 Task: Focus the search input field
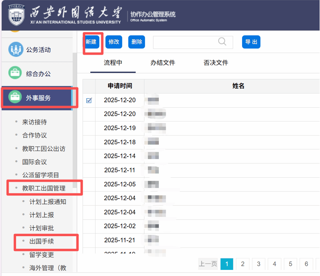[184, 42]
